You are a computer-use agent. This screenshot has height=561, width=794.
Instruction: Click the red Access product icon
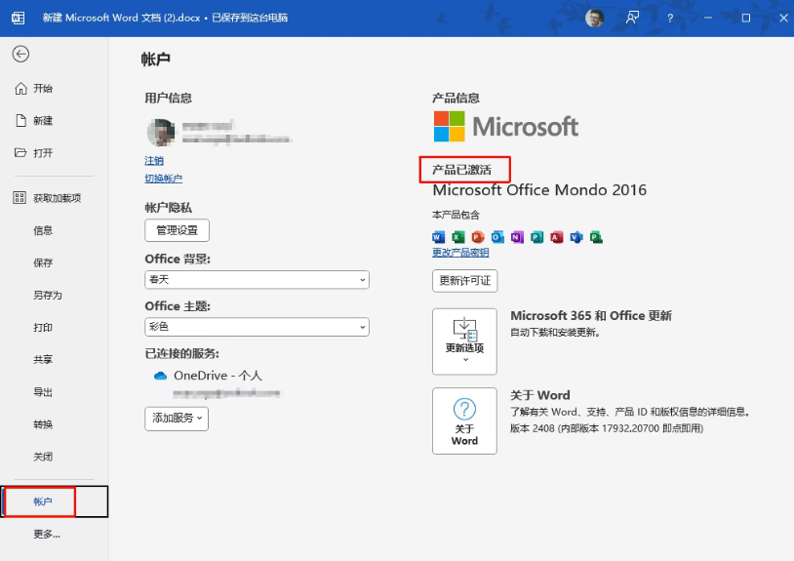557,237
